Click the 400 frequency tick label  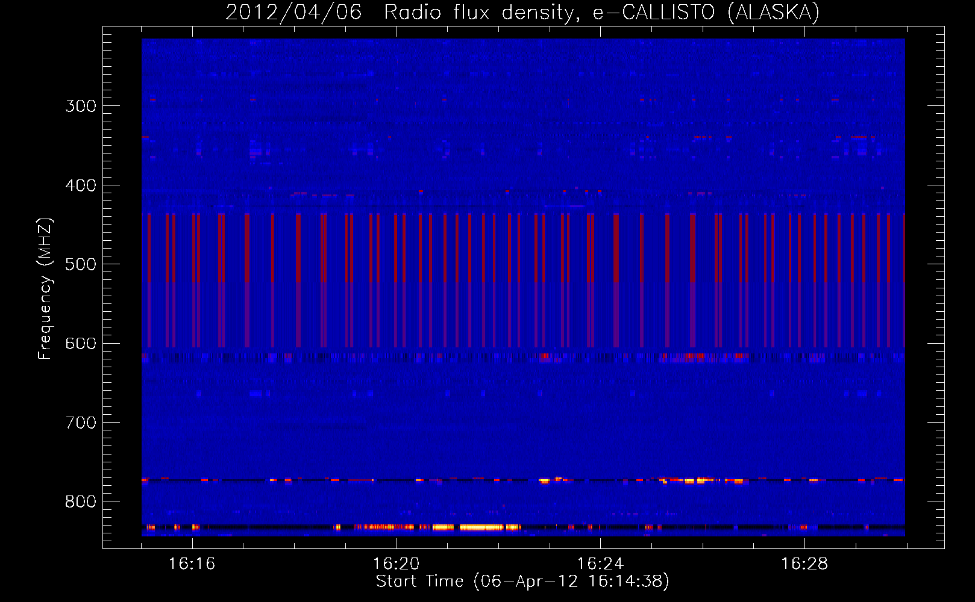pyautogui.click(x=81, y=185)
